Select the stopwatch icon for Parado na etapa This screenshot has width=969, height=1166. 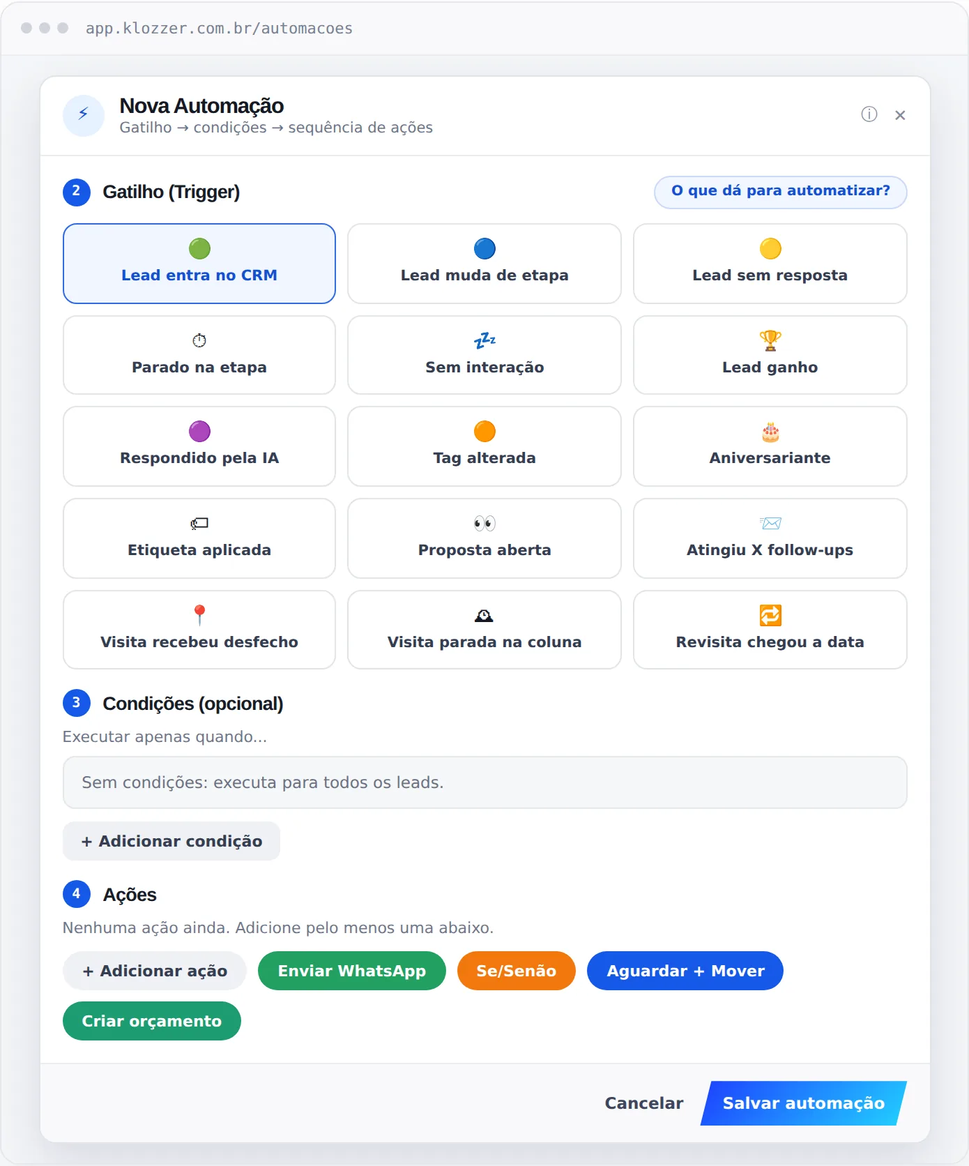click(199, 340)
